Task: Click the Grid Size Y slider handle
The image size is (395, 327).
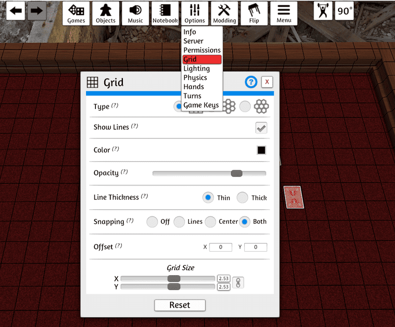Action: tap(174, 287)
